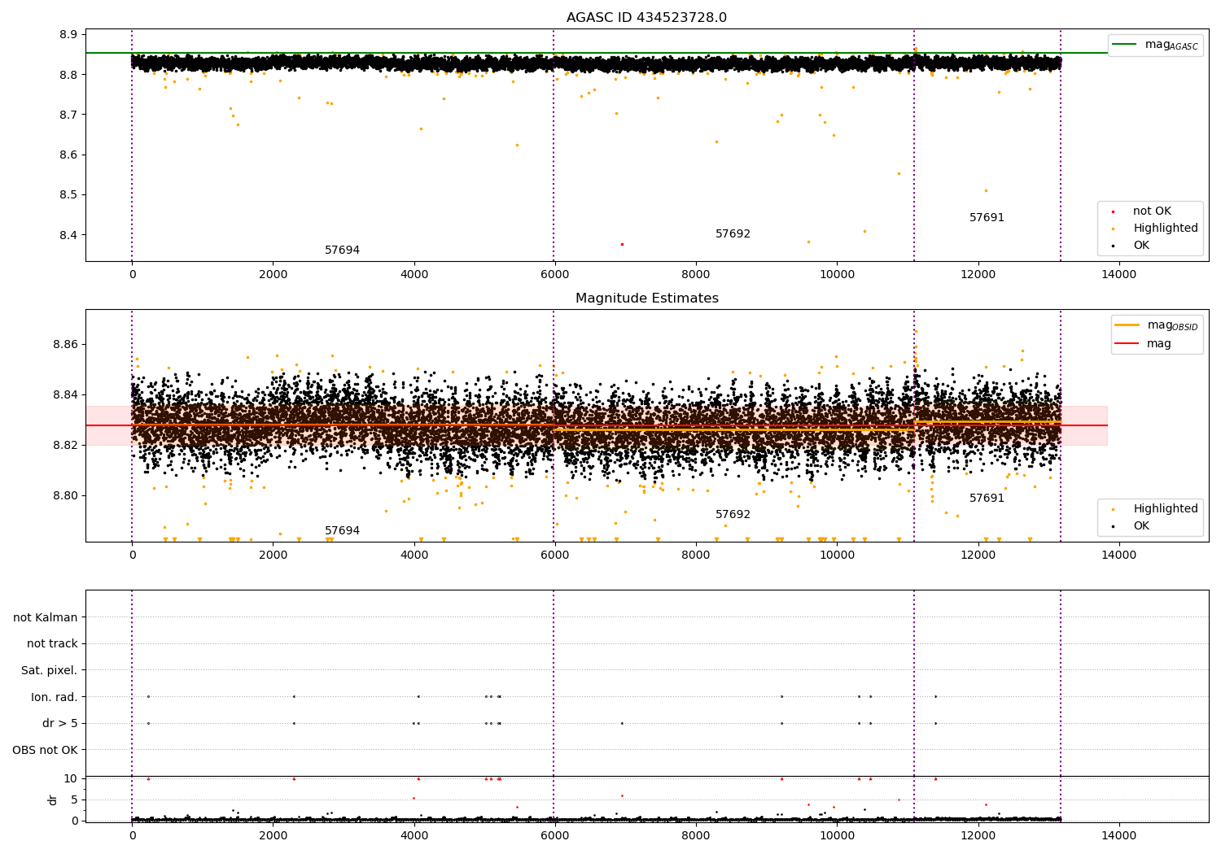Viewport: 1221px width, 854px height.
Task: Select the "Ion. rad." axis label
Action: [x=55, y=697]
